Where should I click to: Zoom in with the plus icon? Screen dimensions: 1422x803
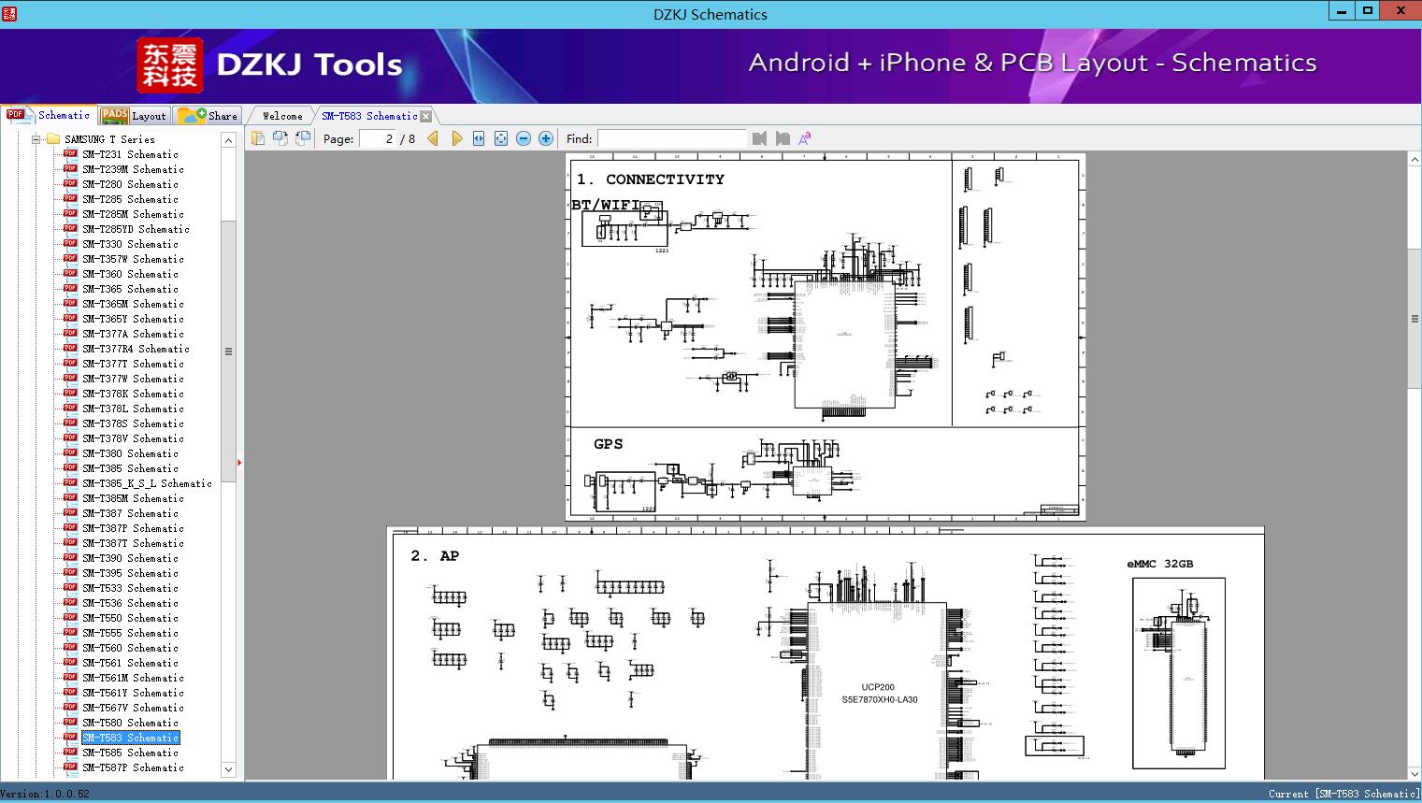click(x=546, y=138)
